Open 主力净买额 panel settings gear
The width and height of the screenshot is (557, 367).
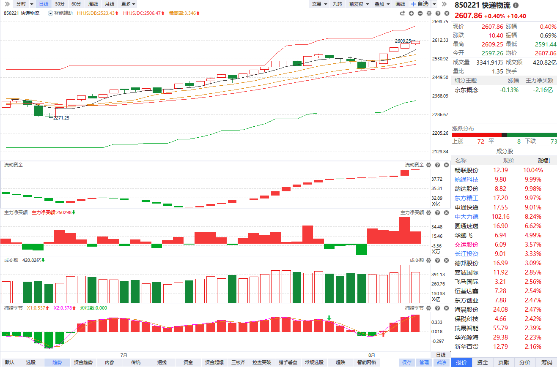click(428, 213)
